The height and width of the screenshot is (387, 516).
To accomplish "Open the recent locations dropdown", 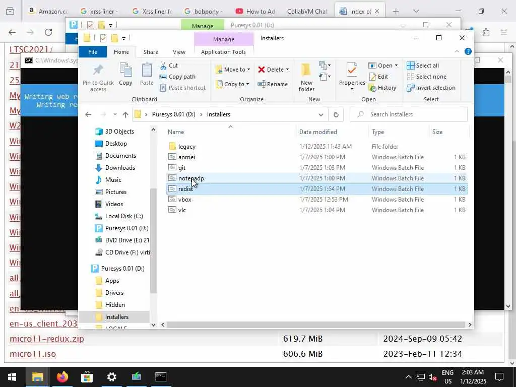I will pyautogui.click(x=115, y=114).
